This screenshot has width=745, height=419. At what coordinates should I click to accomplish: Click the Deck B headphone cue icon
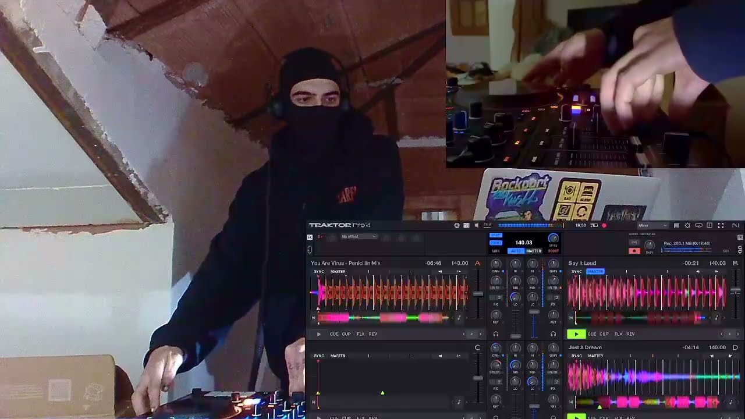pos(554,334)
